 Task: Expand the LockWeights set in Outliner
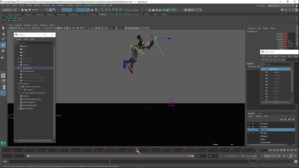pos(18,108)
